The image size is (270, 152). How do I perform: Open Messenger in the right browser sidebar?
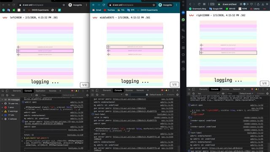point(183,13)
